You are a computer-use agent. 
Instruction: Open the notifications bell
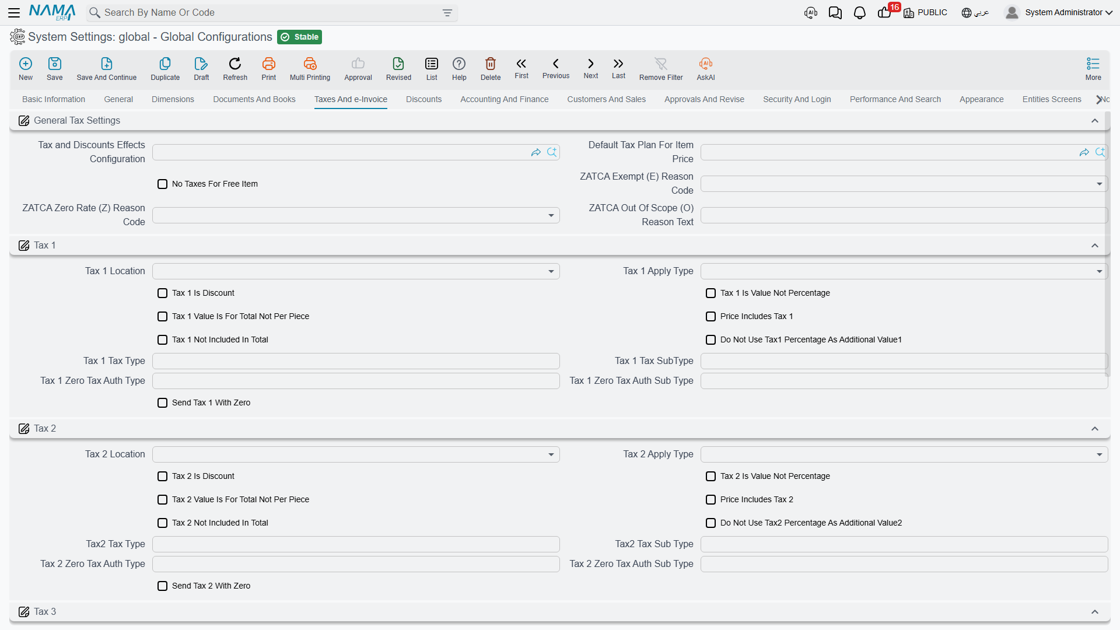(x=859, y=13)
